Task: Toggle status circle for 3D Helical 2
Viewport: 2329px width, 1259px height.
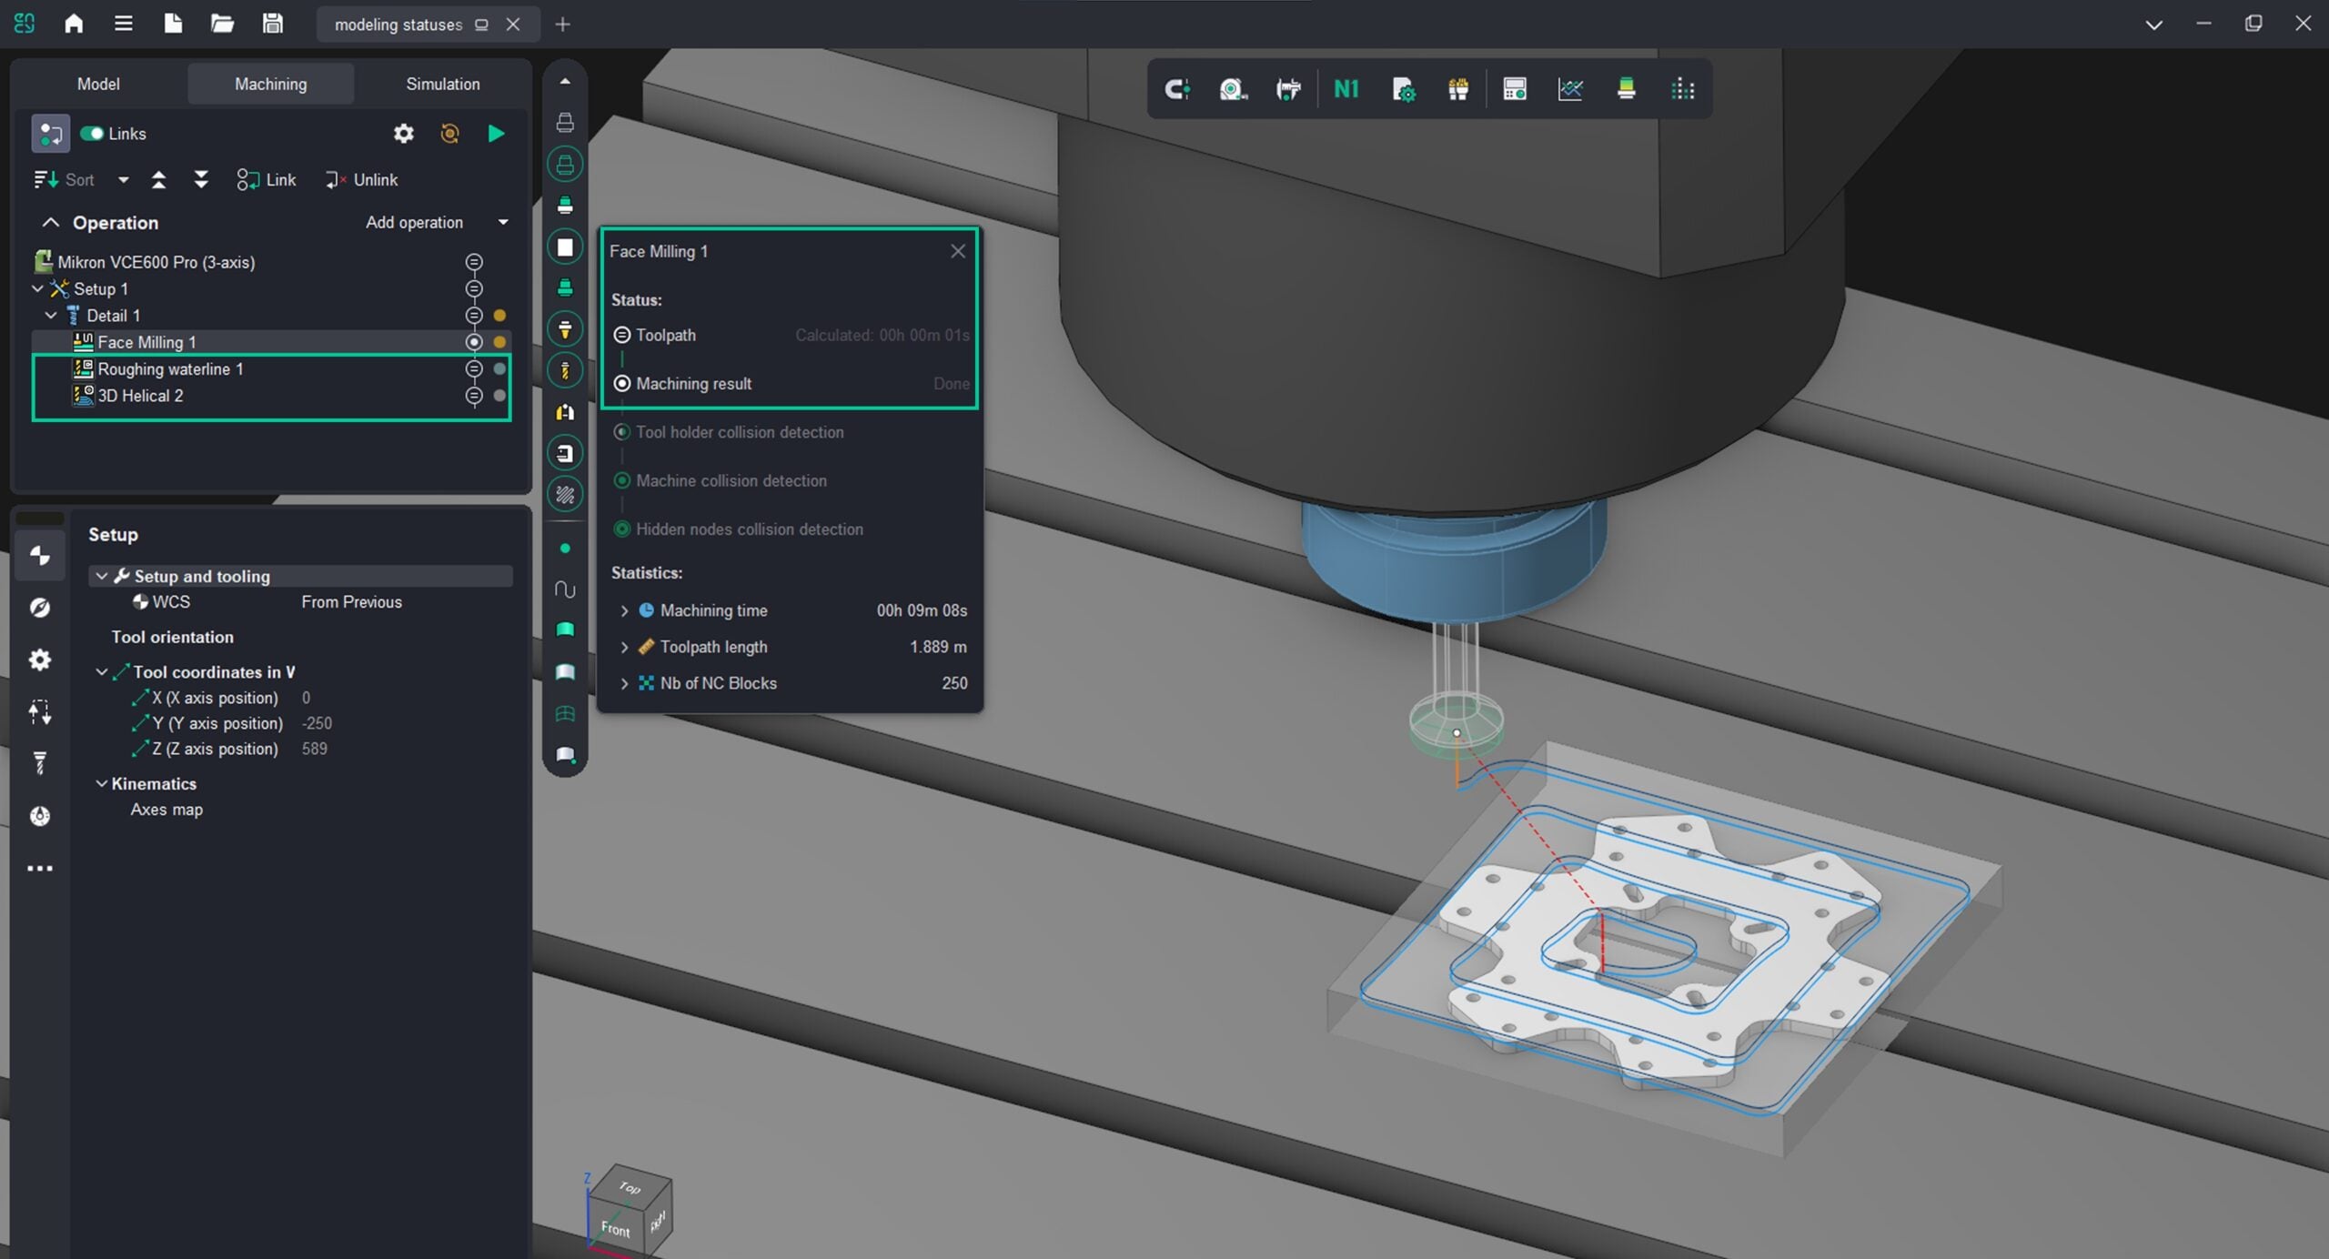Action: [x=474, y=396]
